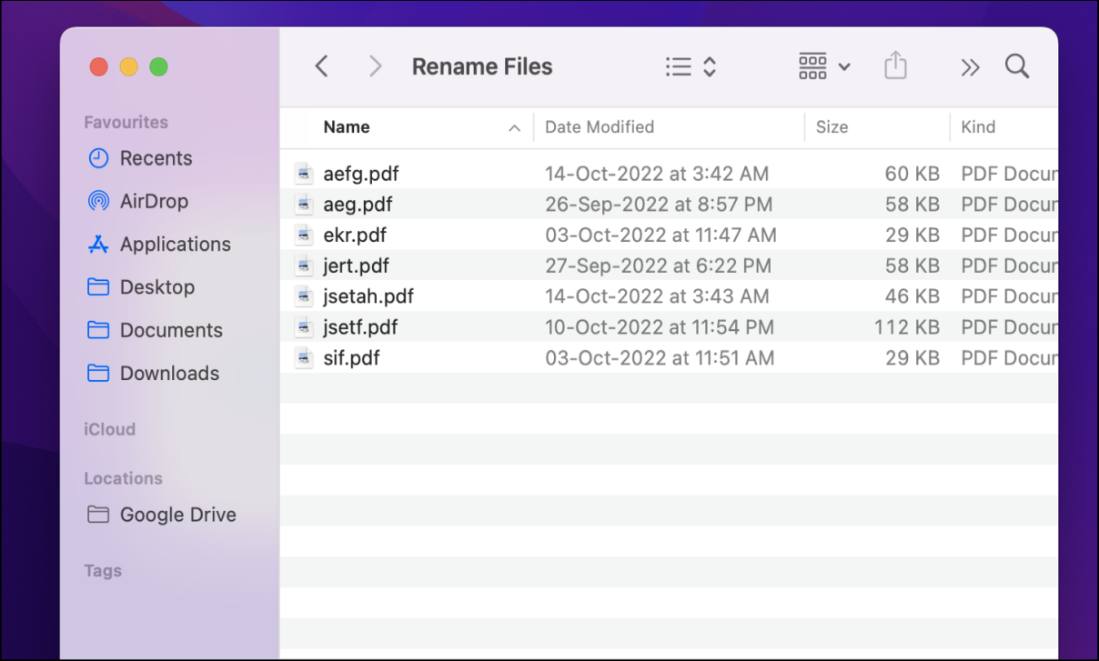Open the list view switcher

pyautogui.click(x=691, y=66)
